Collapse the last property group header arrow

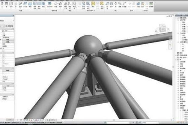[13, 94]
